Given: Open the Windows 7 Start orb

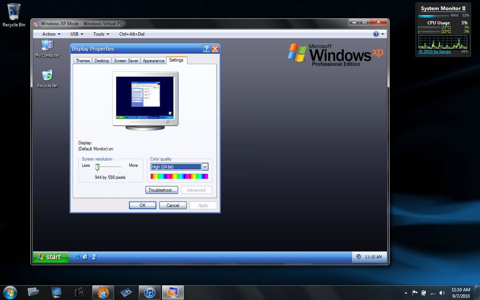Looking at the screenshot, I should (x=10, y=292).
